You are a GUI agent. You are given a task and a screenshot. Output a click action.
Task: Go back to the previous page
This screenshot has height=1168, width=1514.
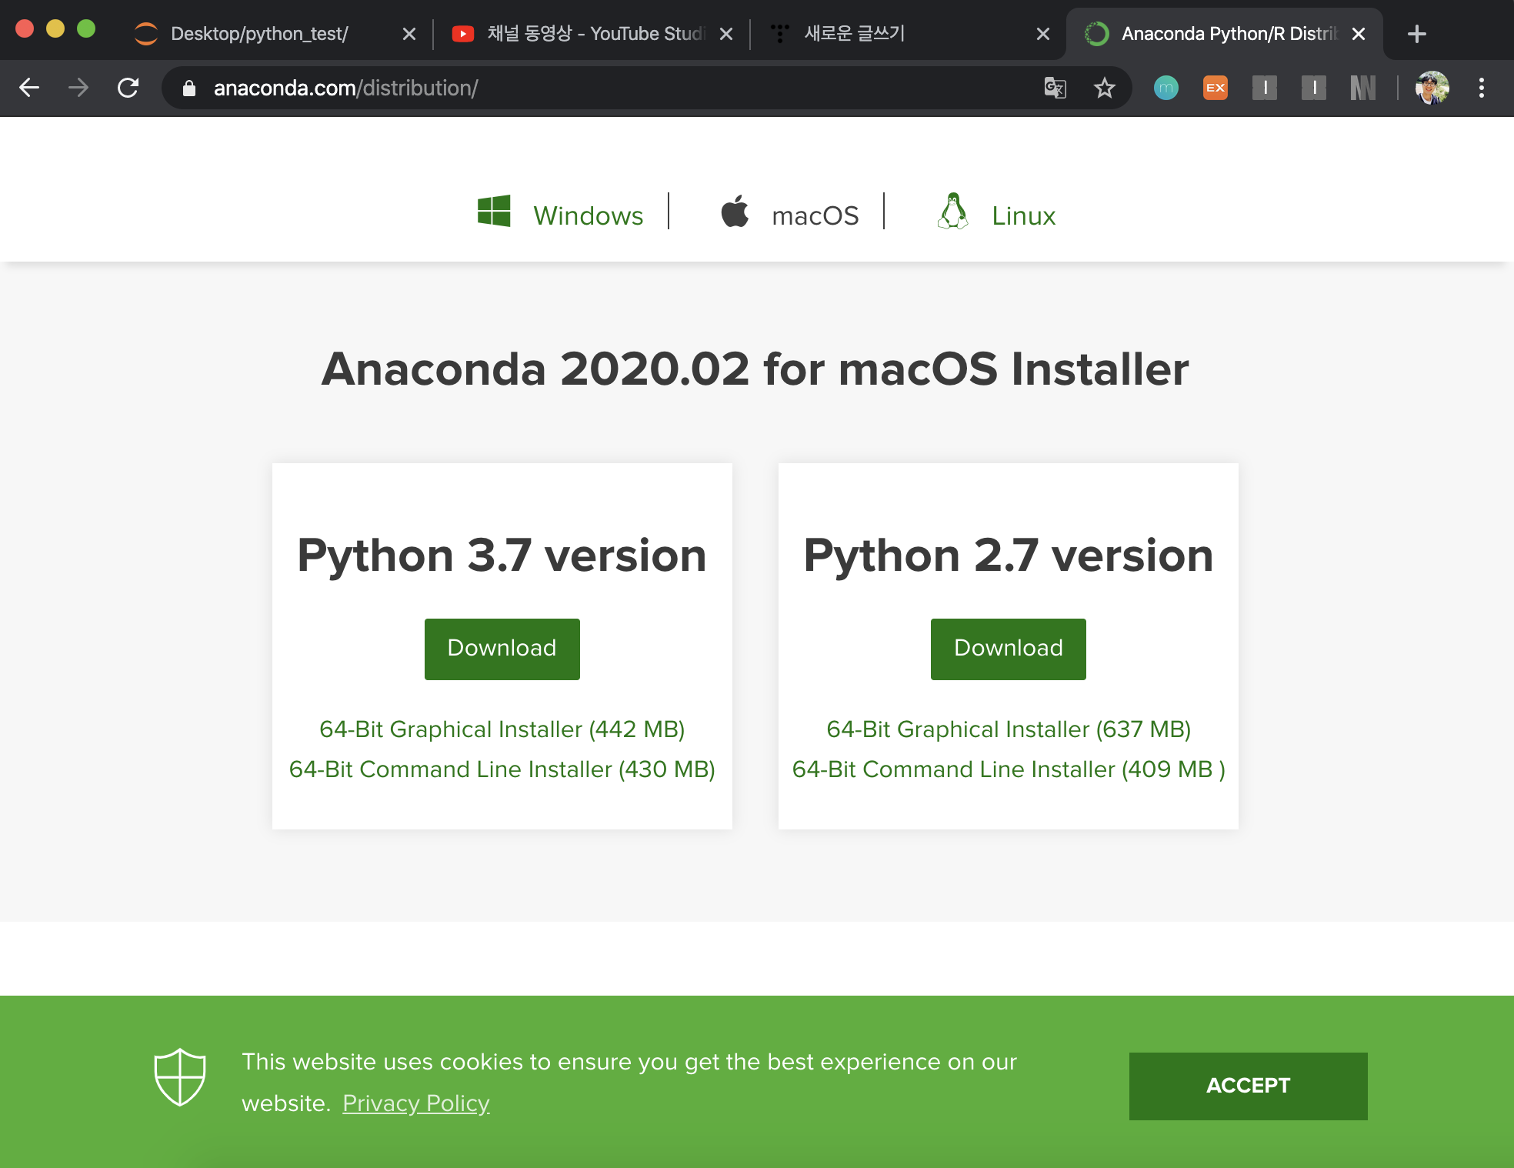click(29, 88)
